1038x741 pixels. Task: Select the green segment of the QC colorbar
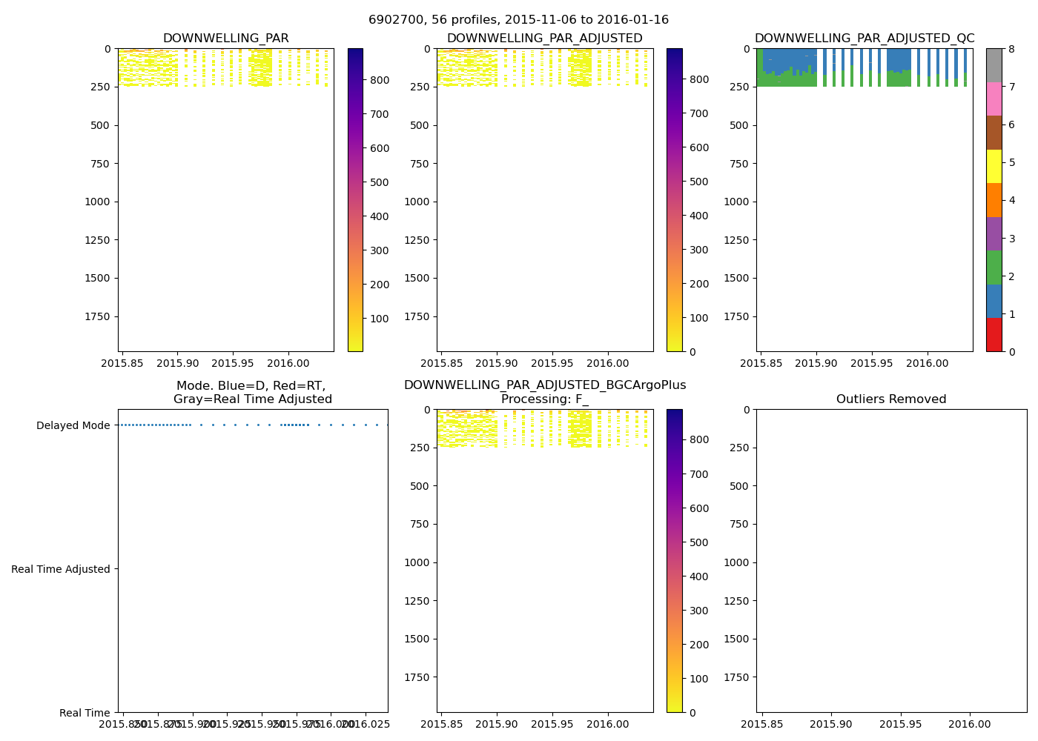(x=994, y=267)
